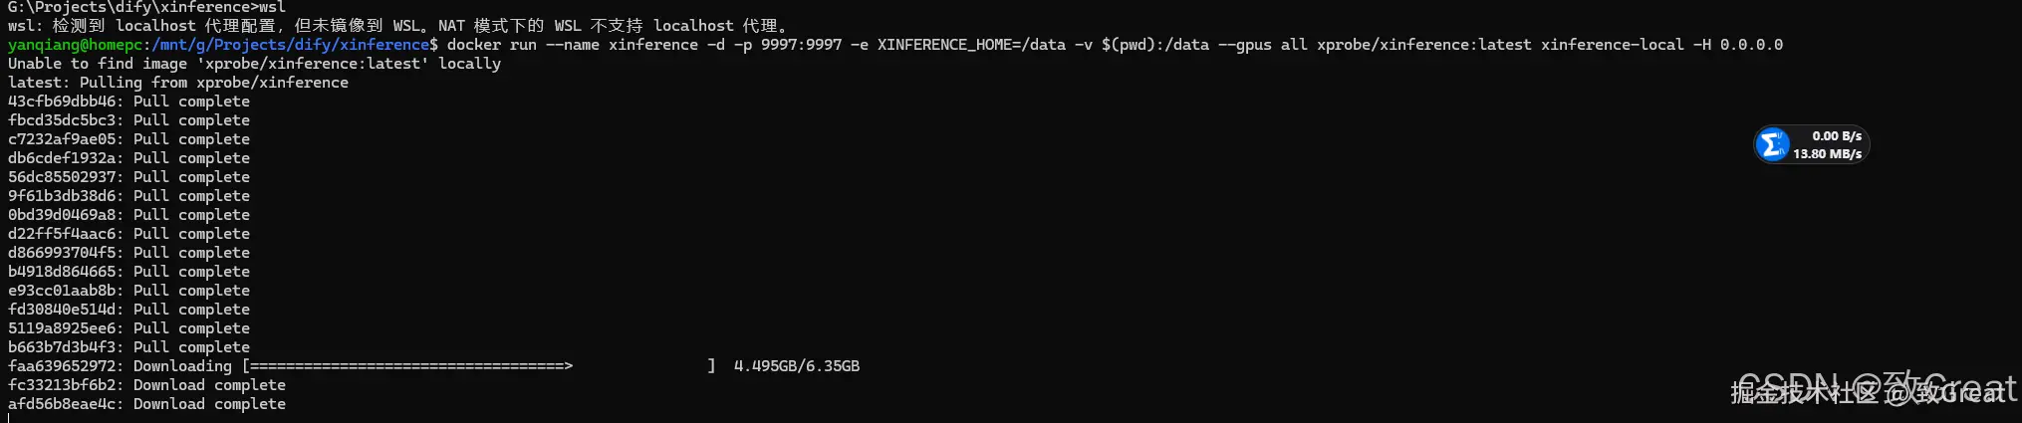Click the 'latest: Pulling from xprobe/xinference' line
This screenshot has width=2022, height=423.
click(x=178, y=83)
